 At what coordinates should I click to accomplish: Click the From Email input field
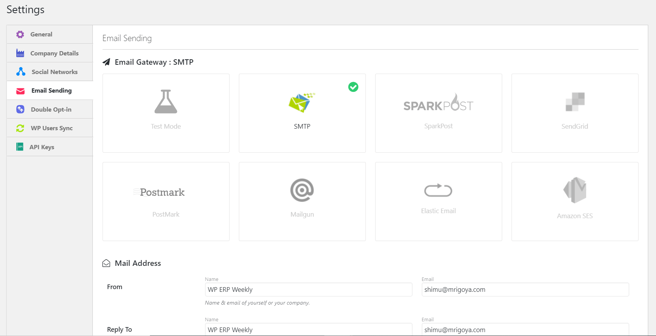pyautogui.click(x=525, y=289)
